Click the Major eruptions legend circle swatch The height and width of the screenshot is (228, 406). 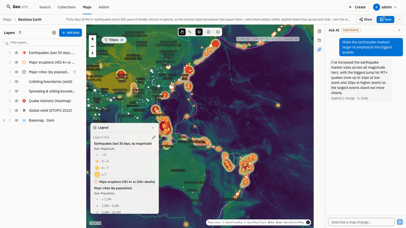96,182
